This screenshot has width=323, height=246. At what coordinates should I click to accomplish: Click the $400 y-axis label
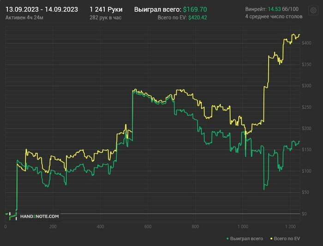306,43
